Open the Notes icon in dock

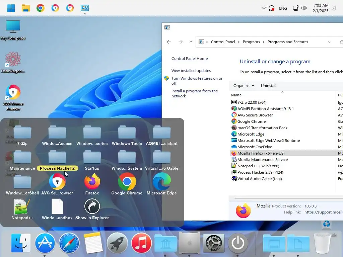point(93,243)
